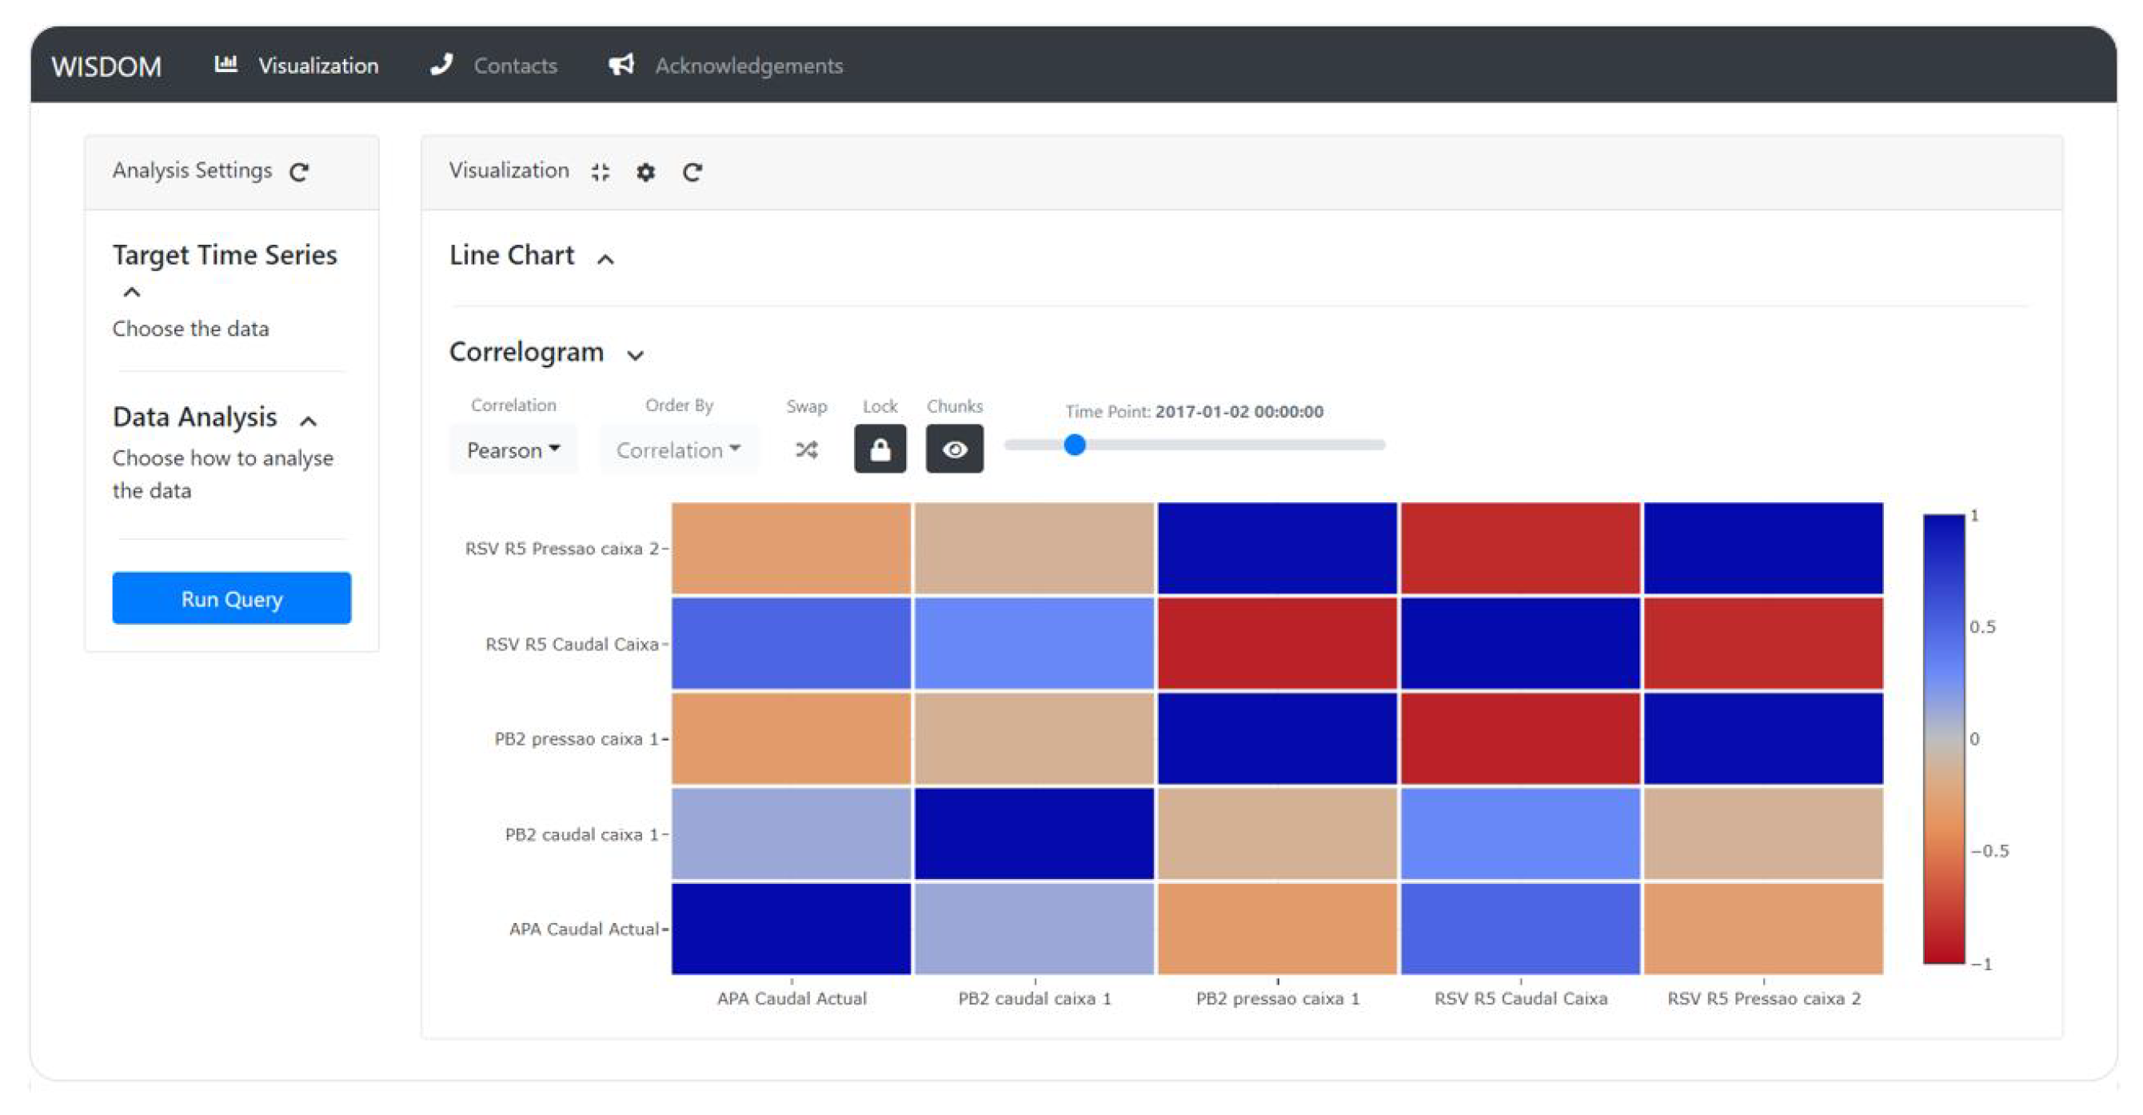2143x1115 pixels.
Task: Toggle the Chunks eye visibility button
Action: point(954,450)
